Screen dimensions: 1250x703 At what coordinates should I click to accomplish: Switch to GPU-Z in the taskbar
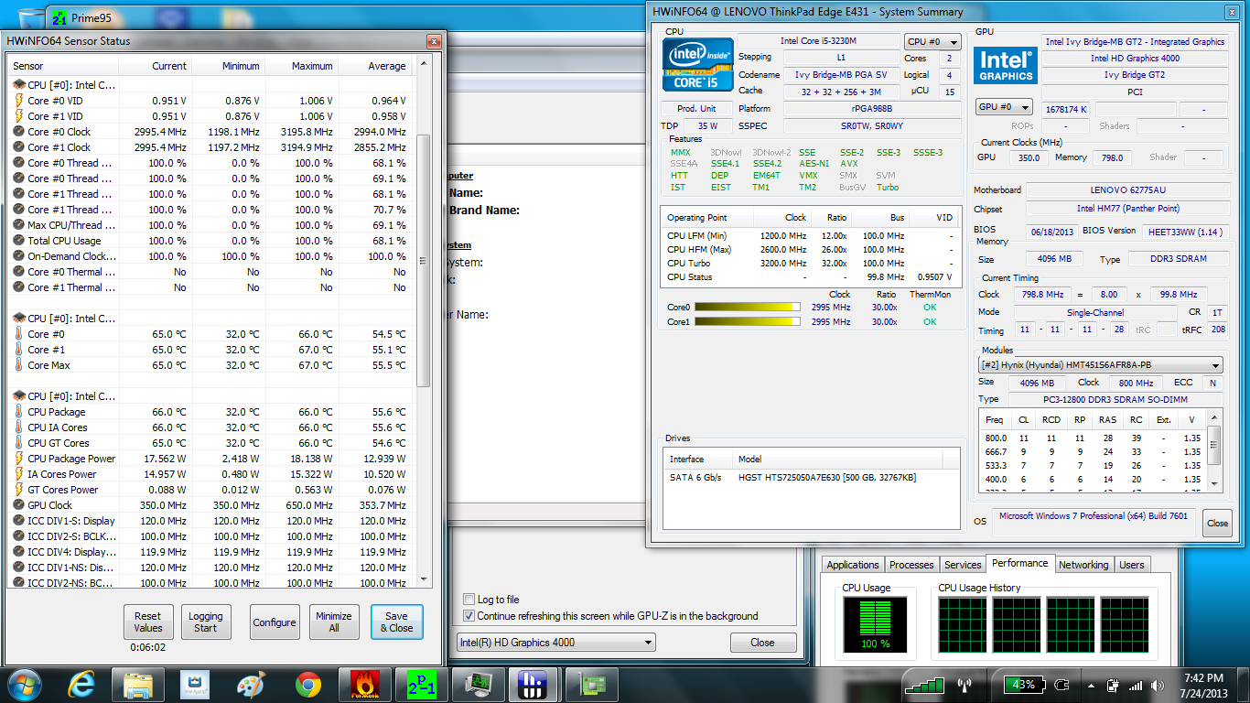[590, 684]
